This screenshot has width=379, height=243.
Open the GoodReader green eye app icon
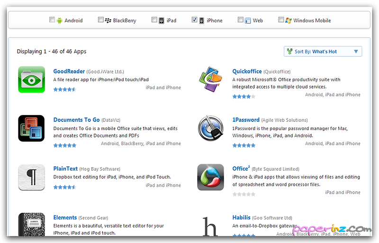click(x=31, y=80)
